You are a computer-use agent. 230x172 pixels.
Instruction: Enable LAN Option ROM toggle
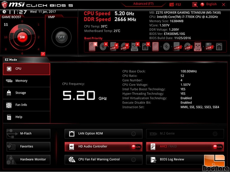click(133, 133)
